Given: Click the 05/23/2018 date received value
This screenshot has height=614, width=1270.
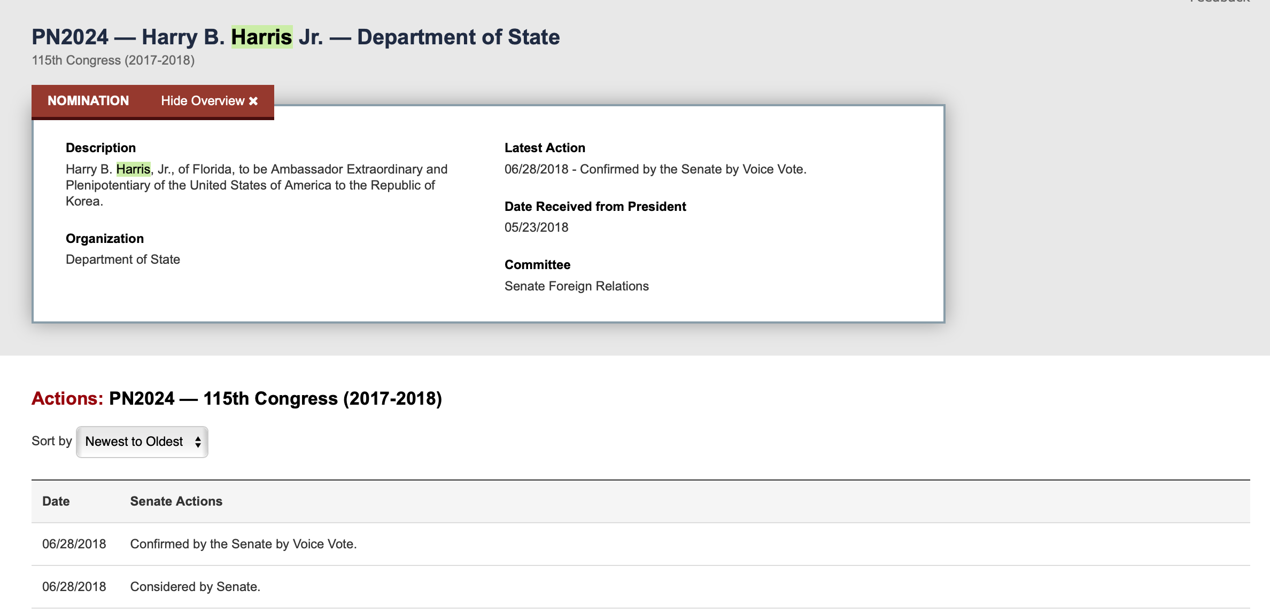Looking at the screenshot, I should click(x=536, y=227).
